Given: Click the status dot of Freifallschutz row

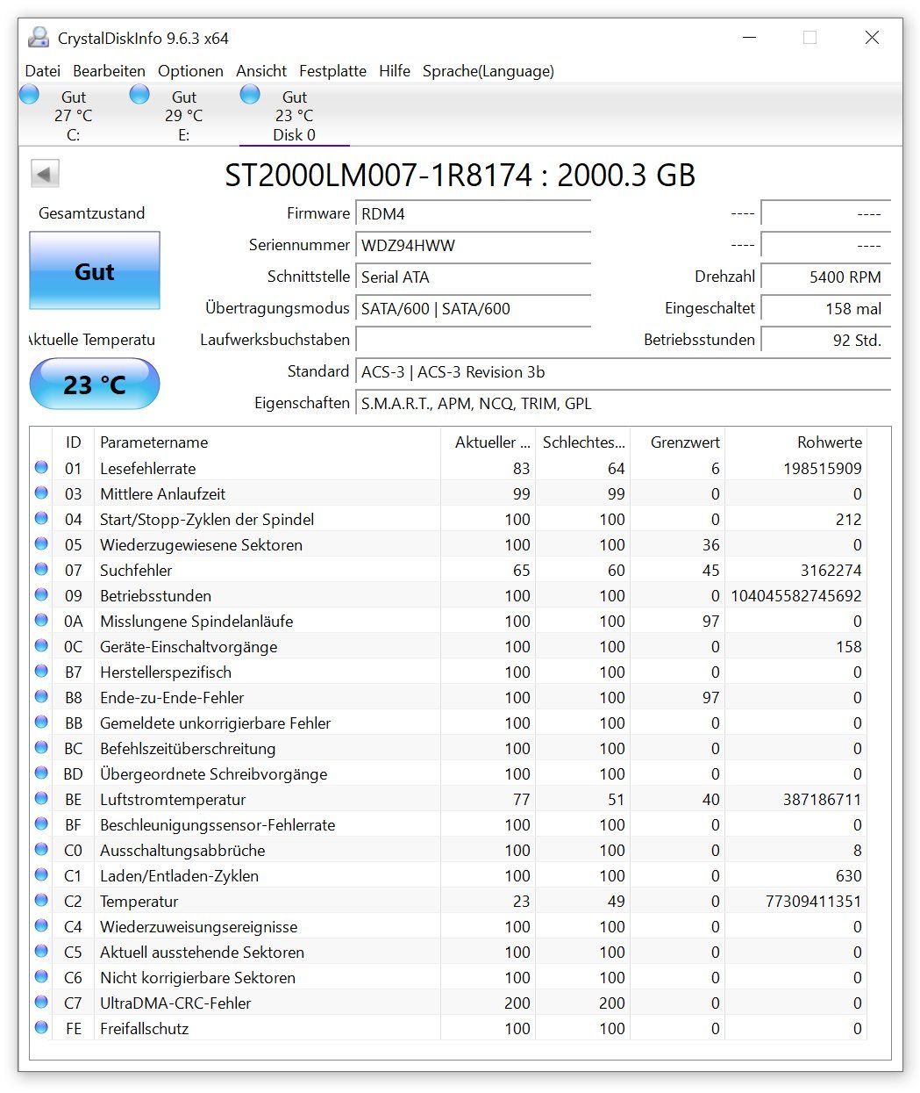Looking at the screenshot, I should [41, 1028].
